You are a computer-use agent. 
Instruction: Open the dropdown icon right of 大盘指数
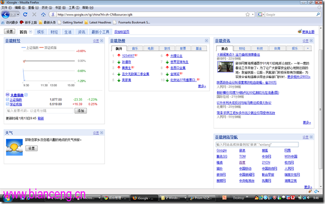tap(26, 95)
